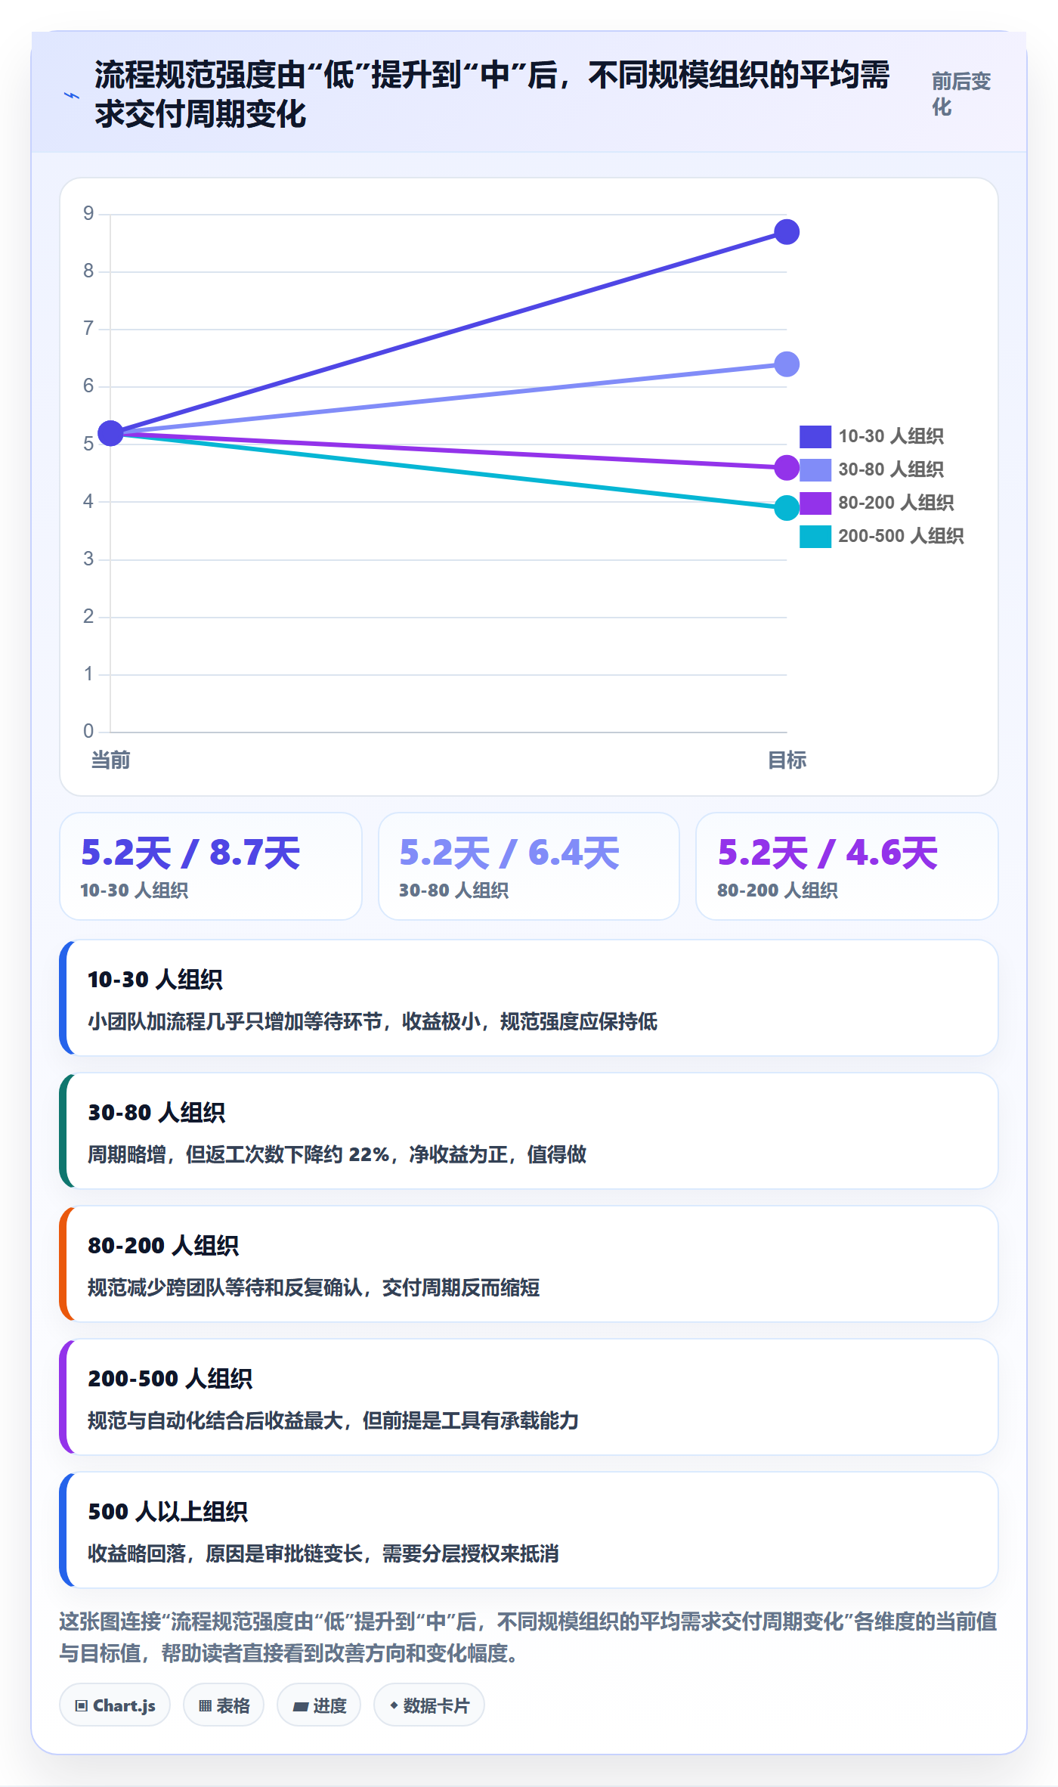Screen dimensions: 1058x1787
Task: Click the y-axis label 9
Action: click(x=88, y=214)
